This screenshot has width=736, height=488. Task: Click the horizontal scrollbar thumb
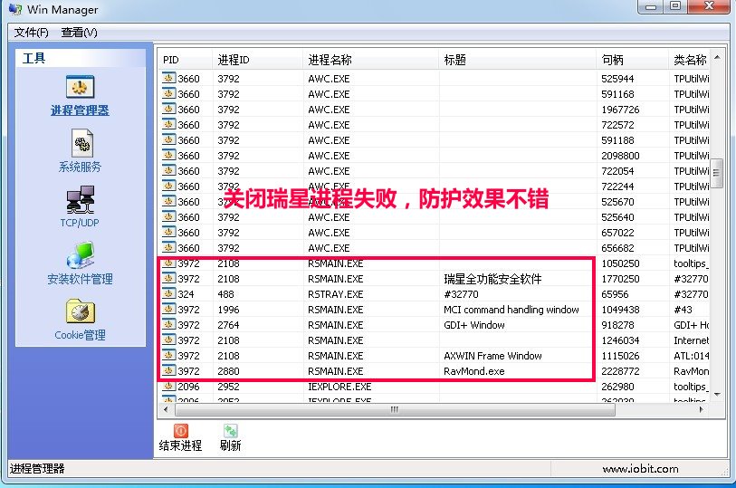point(395,409)
